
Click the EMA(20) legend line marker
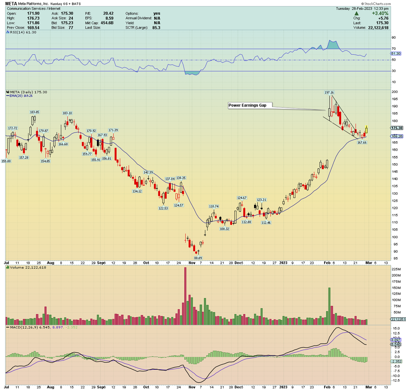point(8,96)
